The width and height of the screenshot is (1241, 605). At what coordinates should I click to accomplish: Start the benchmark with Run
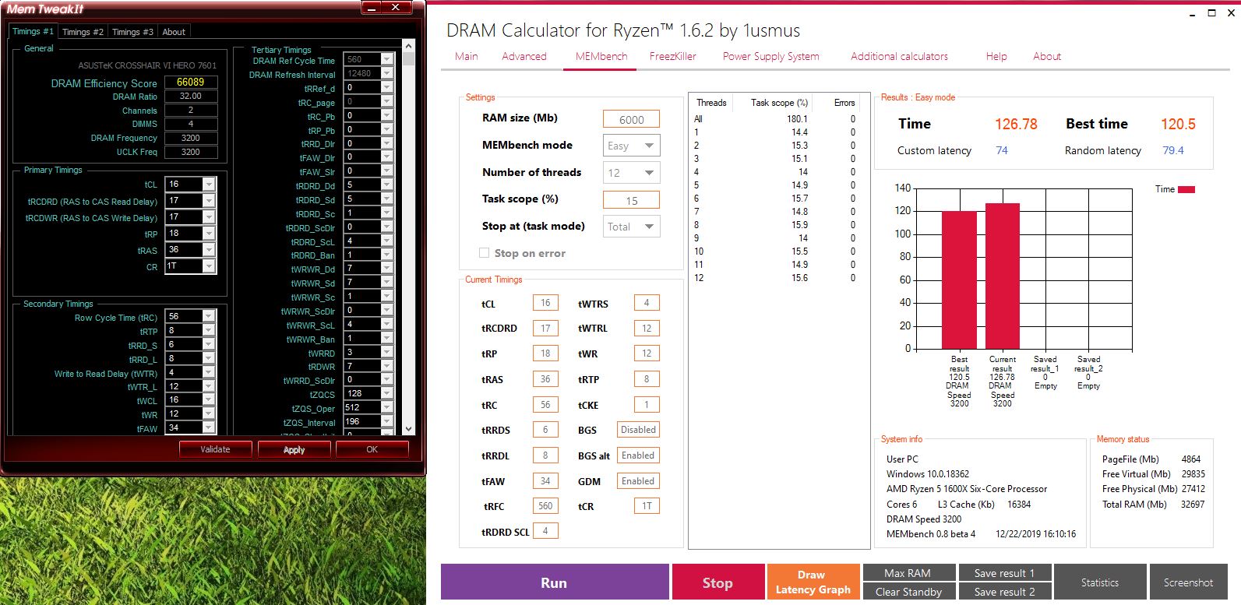coord(555,582)
